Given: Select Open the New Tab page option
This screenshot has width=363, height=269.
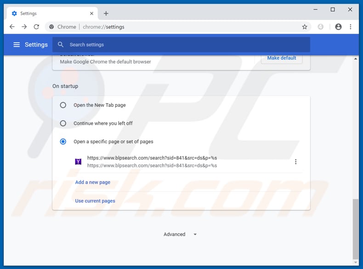Looking at the screenshot, I should pyautogui.click(x=63, y=105).
